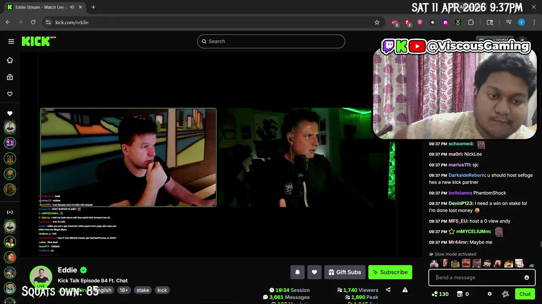Click the green frog emote in quick emotes

[x=455, y=264]
